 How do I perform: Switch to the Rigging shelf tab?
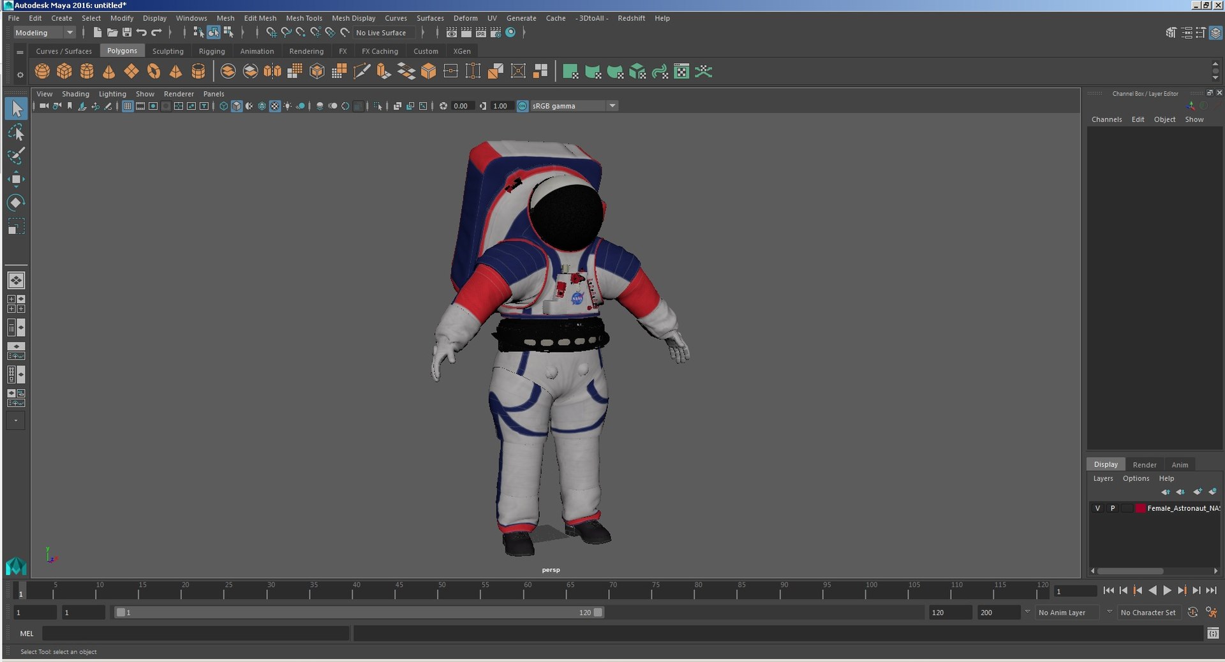[x=212, y=51]
